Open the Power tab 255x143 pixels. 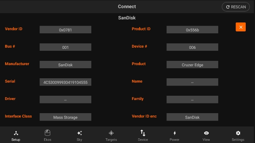pos(175,135)
